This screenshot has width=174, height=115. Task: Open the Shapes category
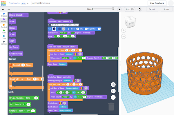(4, 15)
